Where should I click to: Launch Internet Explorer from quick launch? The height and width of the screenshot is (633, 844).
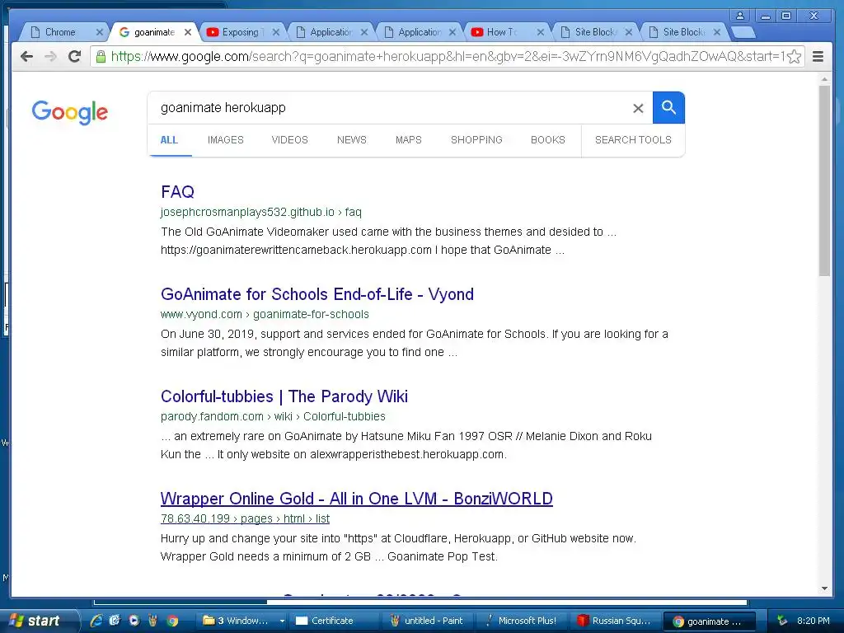click(96, 621)
